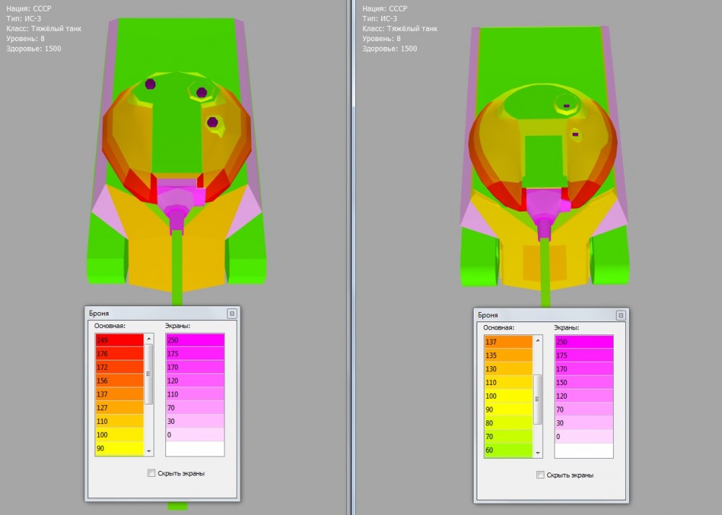The image size is (722, 515).
Task: Click scroll-up arrow in right main armor list
Action: click(x=537, y=340)
